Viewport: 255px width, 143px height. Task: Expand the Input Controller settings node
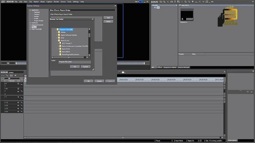tap(30, 29)
